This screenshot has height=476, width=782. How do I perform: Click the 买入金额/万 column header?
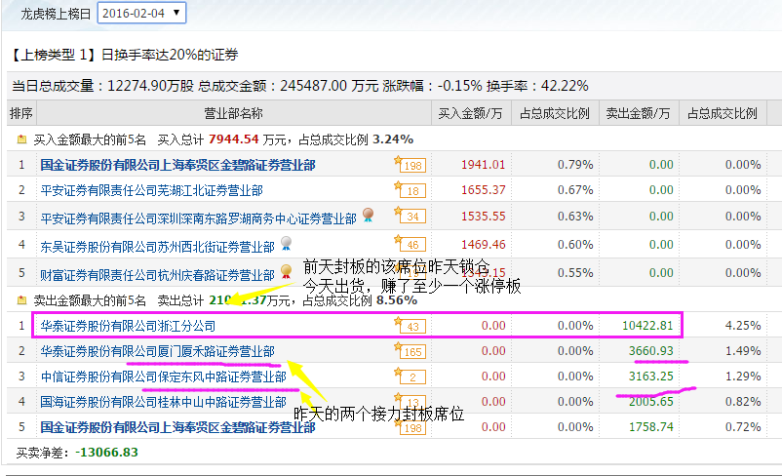click(470, 113)
